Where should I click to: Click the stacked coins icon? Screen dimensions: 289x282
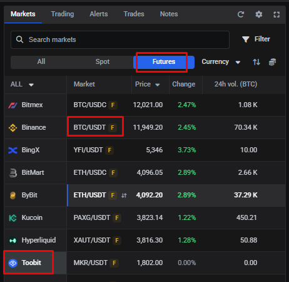coord(272,62)
